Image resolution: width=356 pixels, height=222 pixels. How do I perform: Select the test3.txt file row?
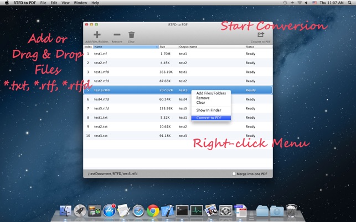click(x=178, y=136)
